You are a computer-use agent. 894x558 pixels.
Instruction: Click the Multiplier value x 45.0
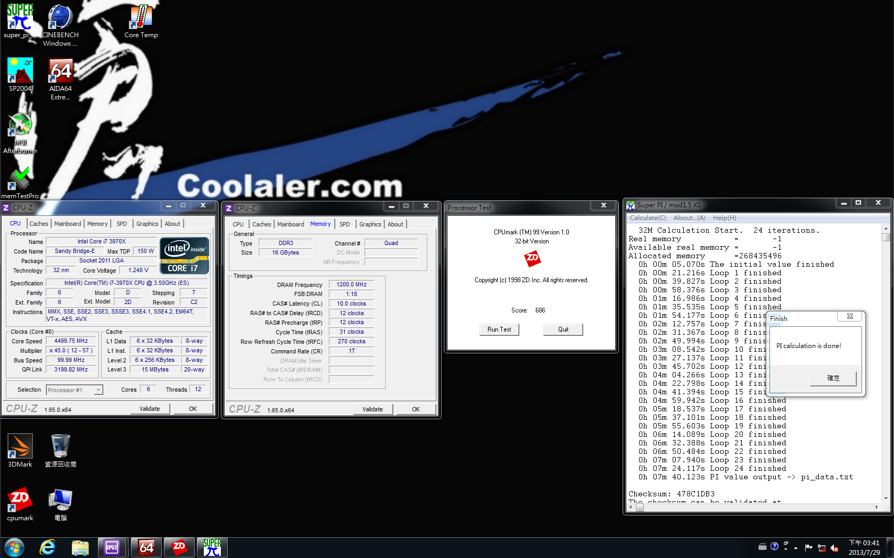click(x=71, y=351)
